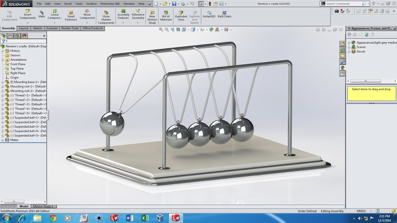Screen dimensions: 397x223
Task: Switch to the PropertyManager tab
Action: 10,36
